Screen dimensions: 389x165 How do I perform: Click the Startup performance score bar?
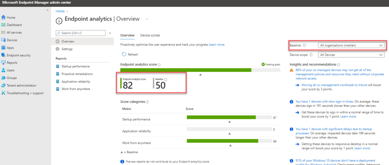point(229,117)
